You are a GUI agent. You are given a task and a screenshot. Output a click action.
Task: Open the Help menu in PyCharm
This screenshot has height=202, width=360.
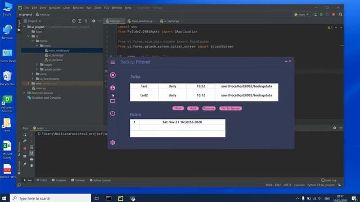point(128,8)
